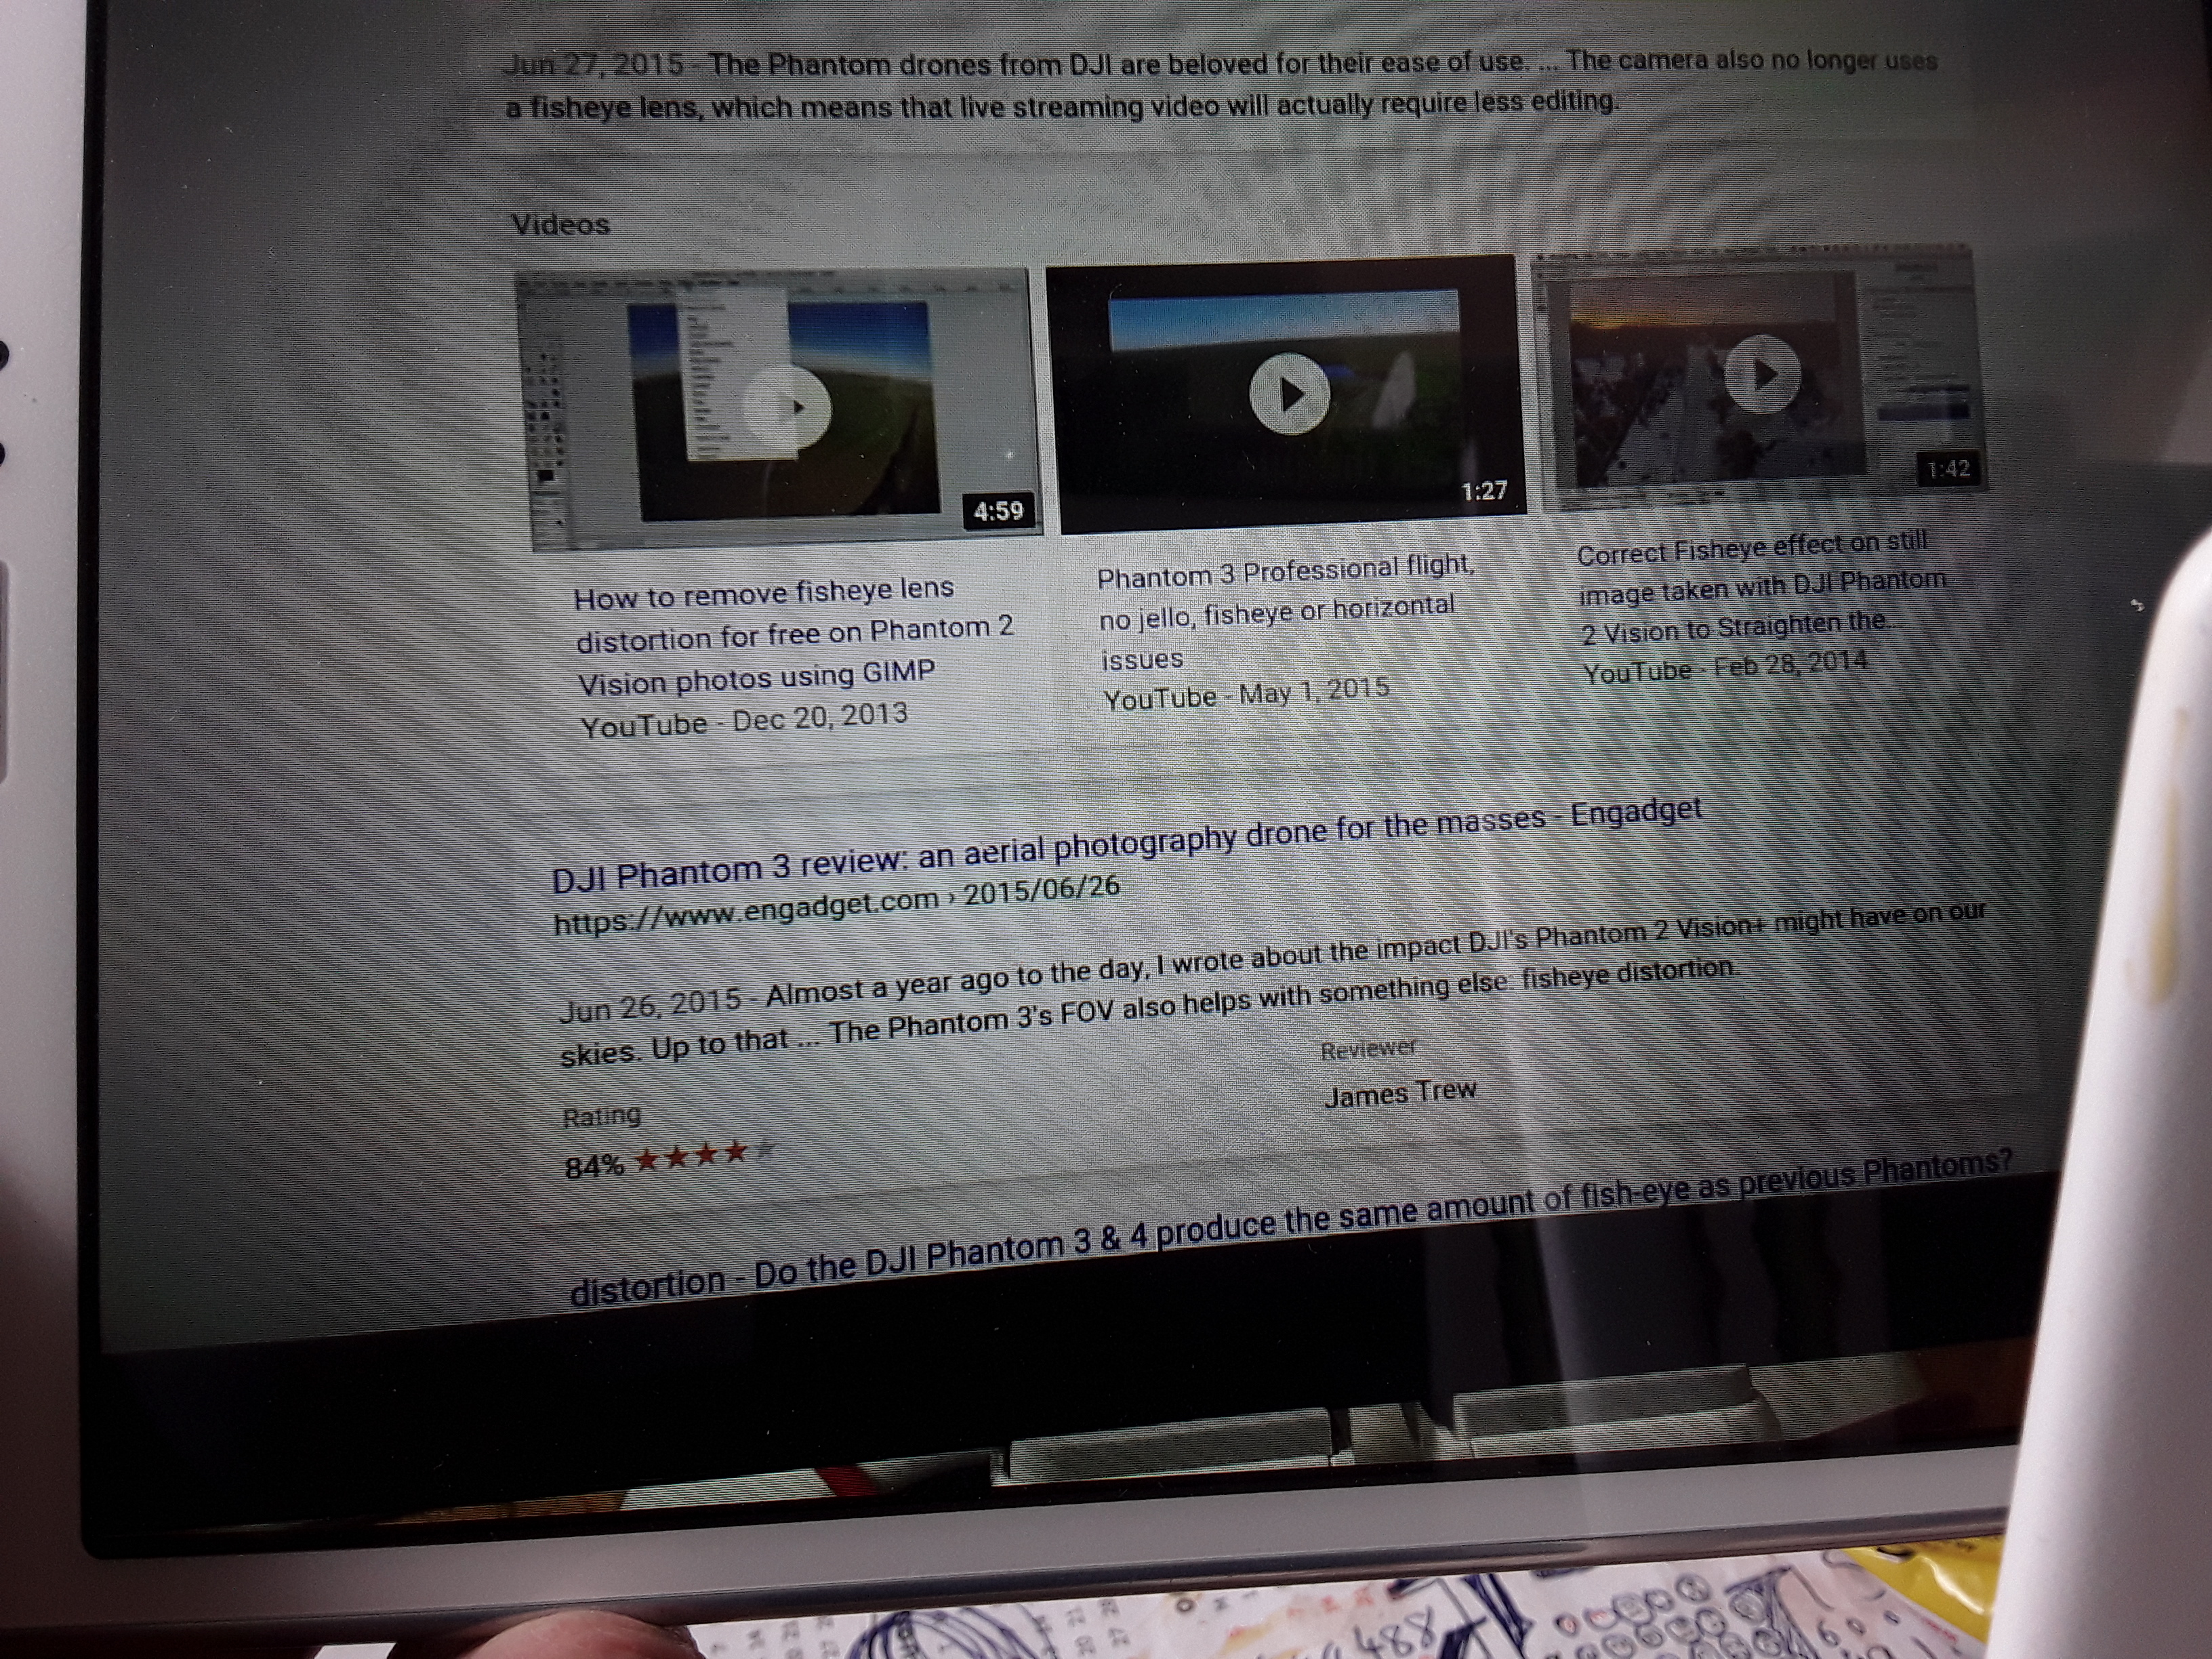The image size is (2212, 1659).
Task: Click the 'Jun 27, 2015' snippet about Phantom drones
Action: [1220, 84]
